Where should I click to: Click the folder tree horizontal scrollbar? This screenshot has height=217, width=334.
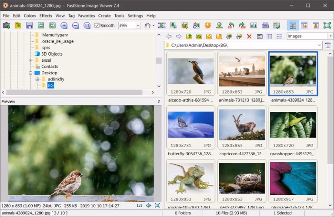74,92
